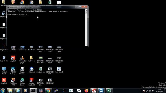Close the Command Prompt window
The image size is (166, 93).
85,7
